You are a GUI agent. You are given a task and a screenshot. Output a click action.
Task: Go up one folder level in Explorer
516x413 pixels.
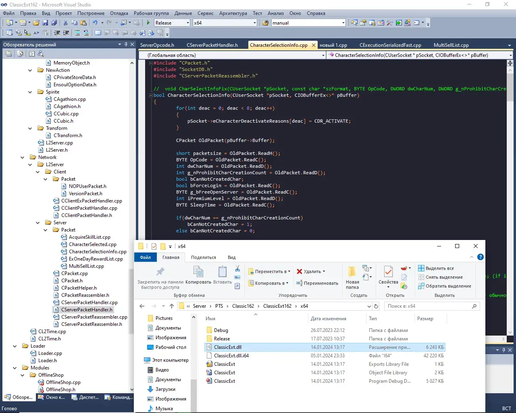tap(172, 306)
